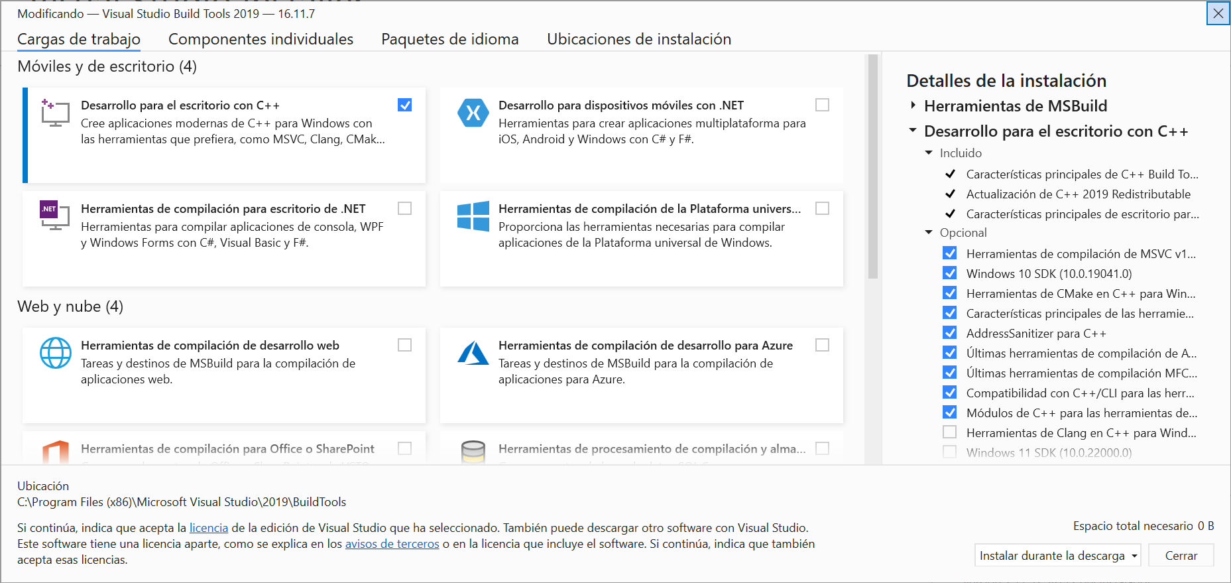Click the .NET desktop build tools icon
The height and width of the screenshot is (583, 1231).
pyautogui.click(x=55, y=215)
